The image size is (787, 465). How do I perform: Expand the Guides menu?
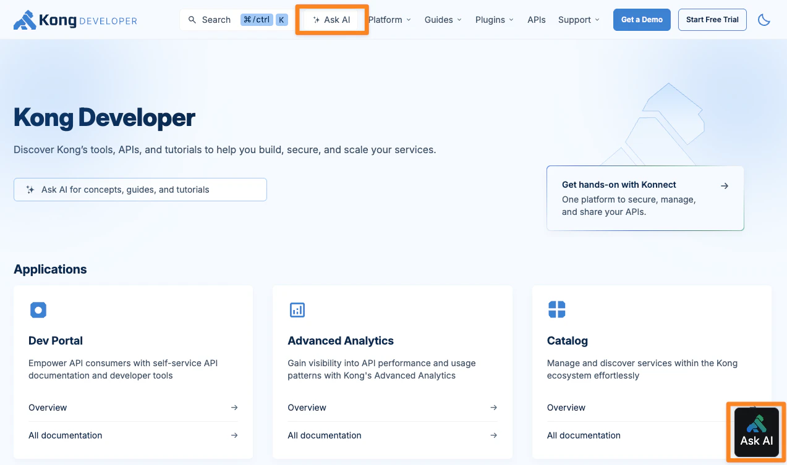(x=443, y=20)
